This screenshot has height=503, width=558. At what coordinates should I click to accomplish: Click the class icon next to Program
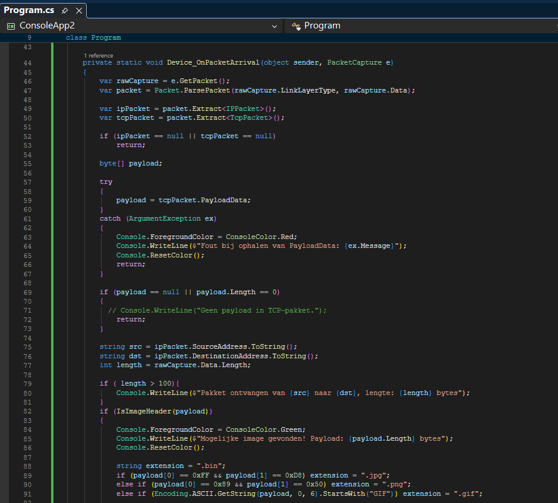coord(296,26)
